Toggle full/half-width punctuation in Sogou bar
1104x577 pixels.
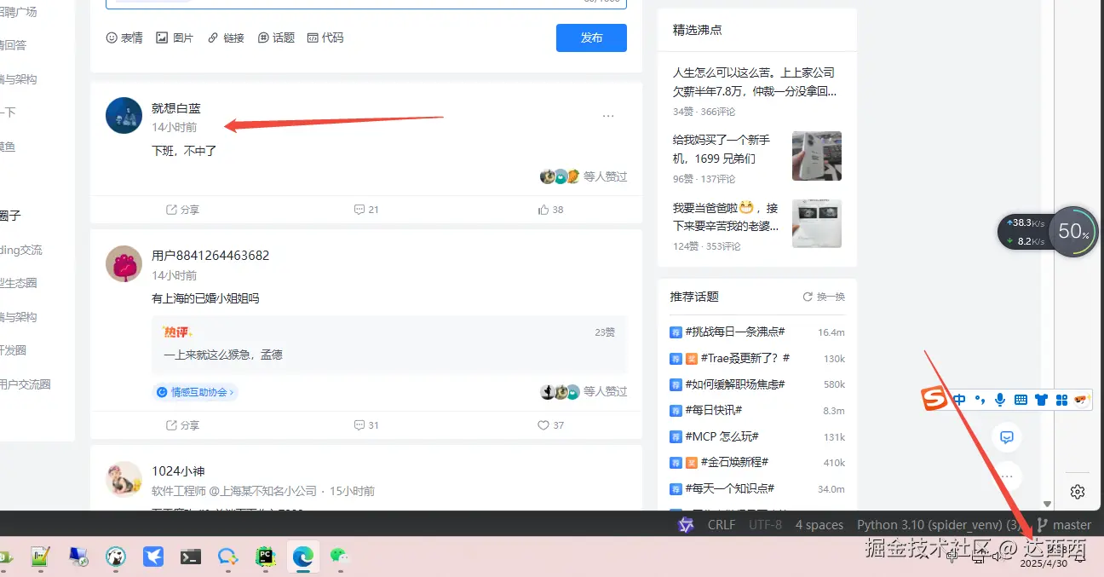[x=980, y=399]
